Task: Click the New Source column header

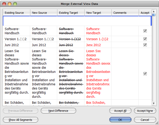Action: (x=43, y=13)
